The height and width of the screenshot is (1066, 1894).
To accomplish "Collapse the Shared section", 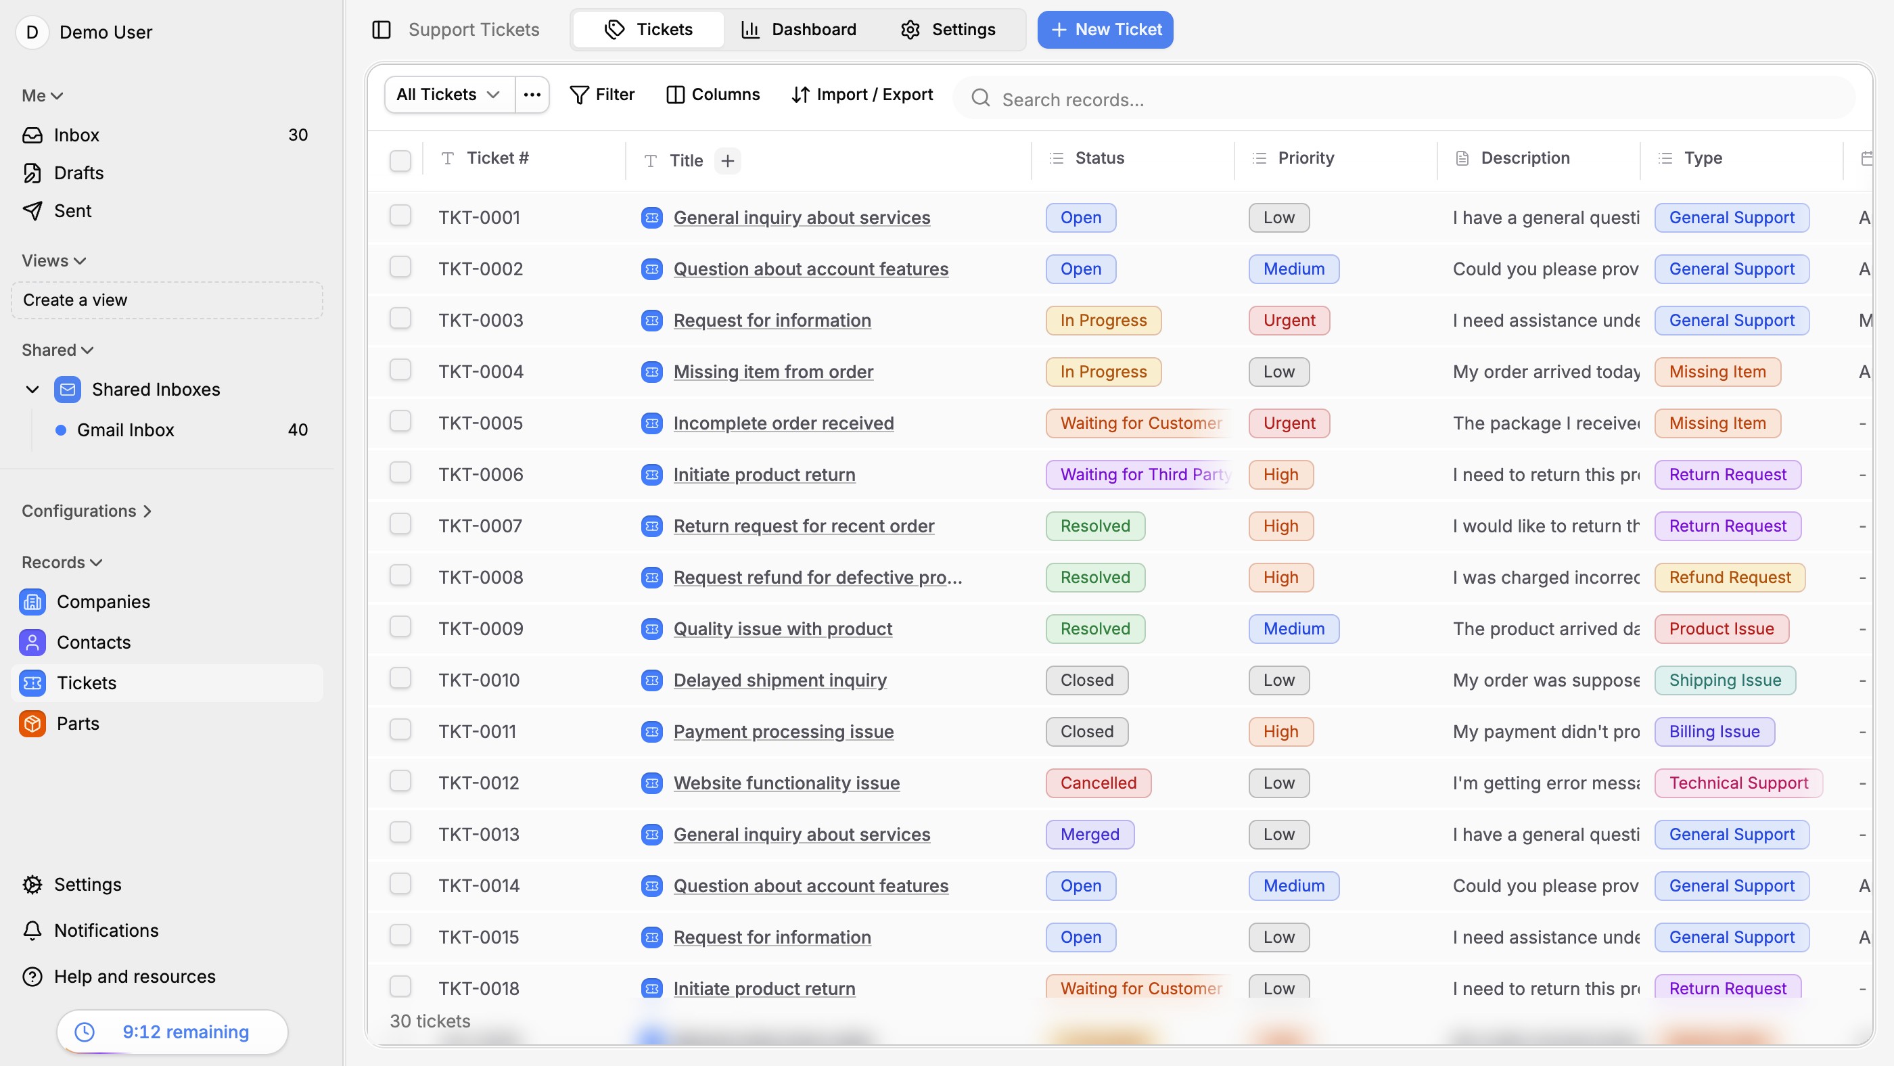I will coord(57,350).
